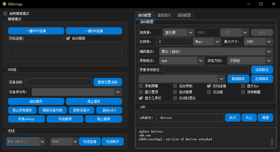The height and width of the screenshot is (152, 280).
Task: Expand the 设备序列号 dropdown
Action: 77,92
